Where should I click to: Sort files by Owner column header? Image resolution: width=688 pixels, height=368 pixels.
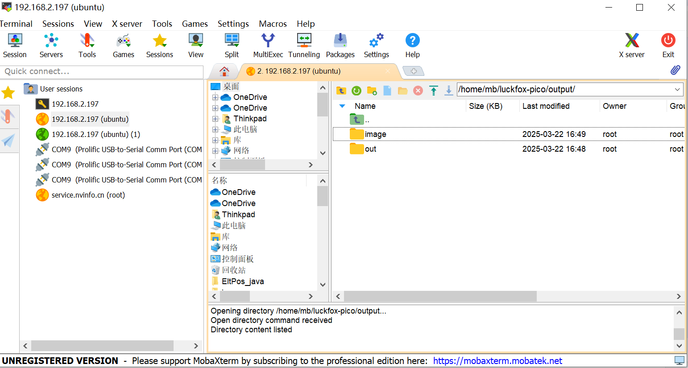(x=614, y=106)
